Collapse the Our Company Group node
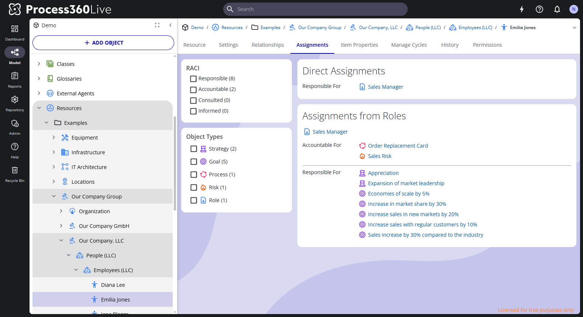 pos(54,196)
